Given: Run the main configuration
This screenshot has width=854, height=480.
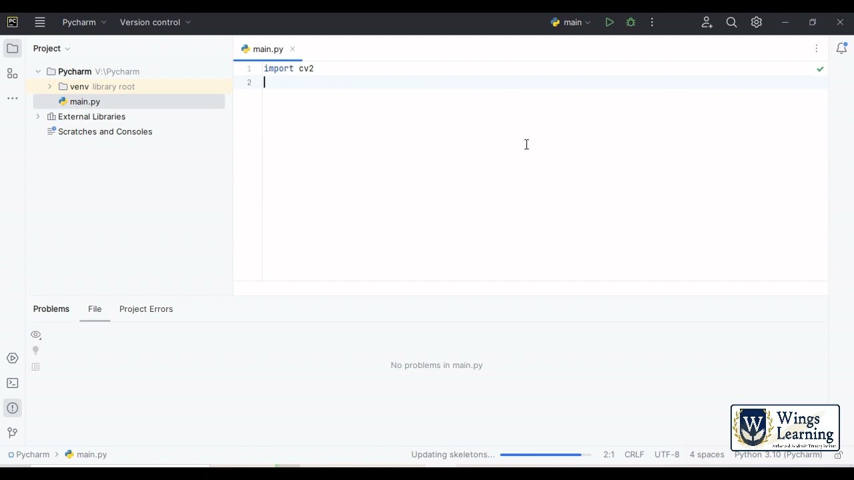Looking at the screenshot, I should tap(609, 22).
